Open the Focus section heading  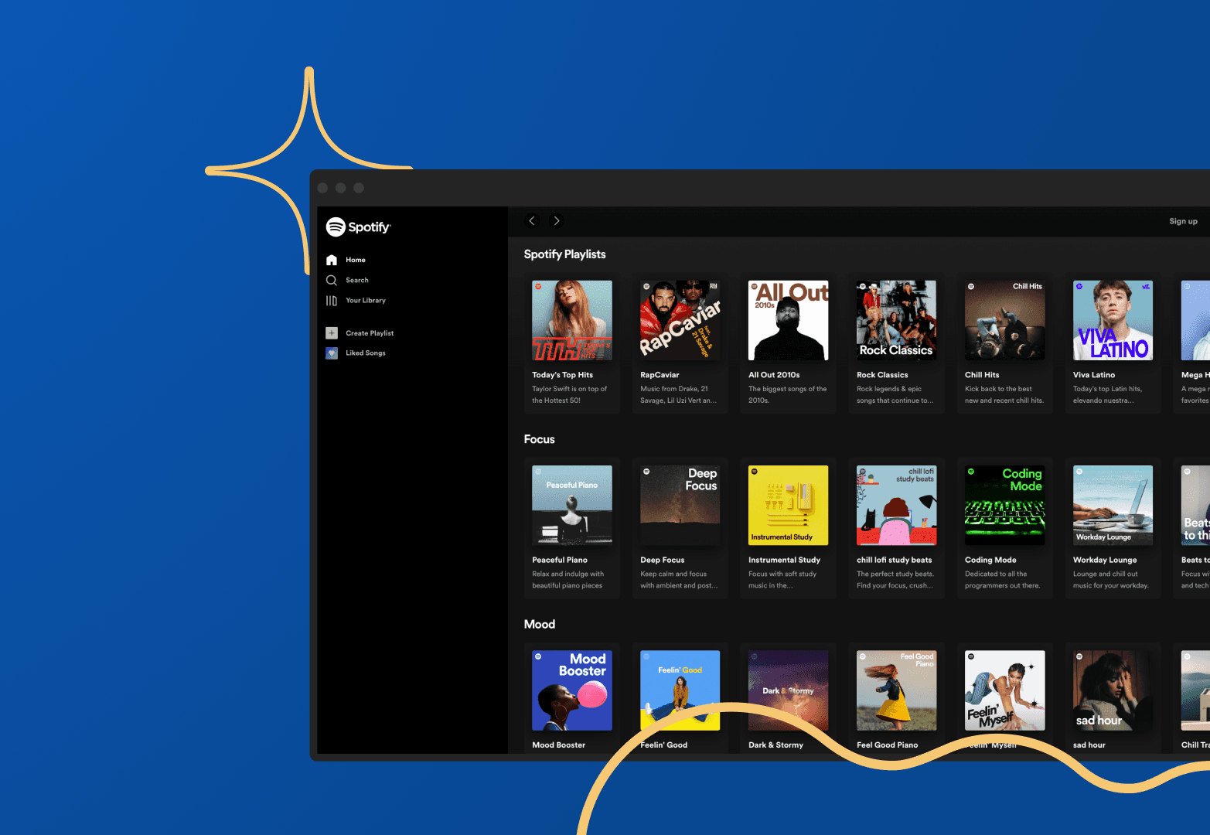point(539,439)
